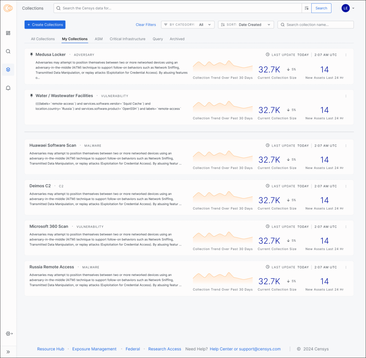Expand the user account chevron
Image resolution: width=366 pixels, height=358 pixels.
pos(353,8)
